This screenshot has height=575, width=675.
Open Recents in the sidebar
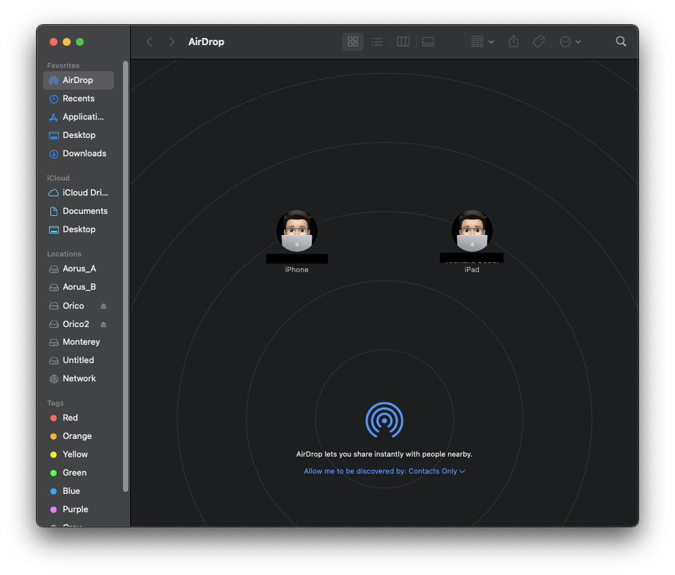[78, 99]
